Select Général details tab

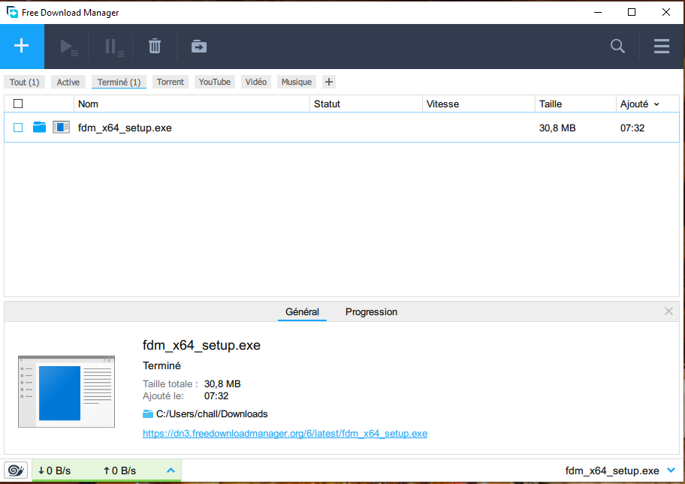click(x=302, y=311)
